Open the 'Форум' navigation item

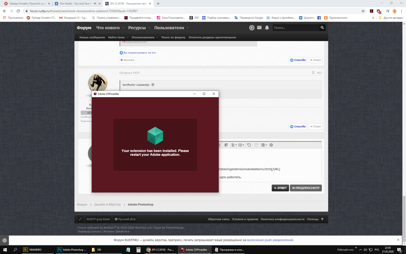[84, 28]
